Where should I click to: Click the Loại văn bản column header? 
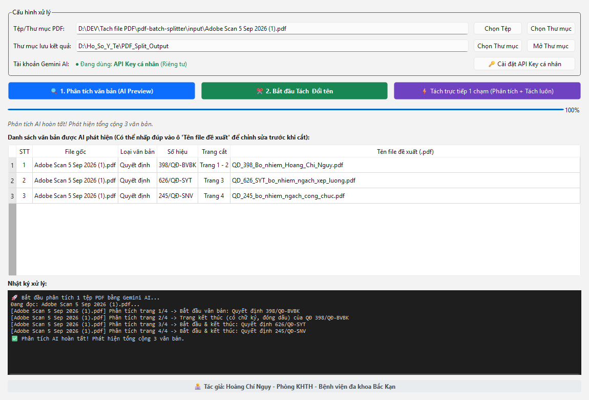tap(137, 151)
